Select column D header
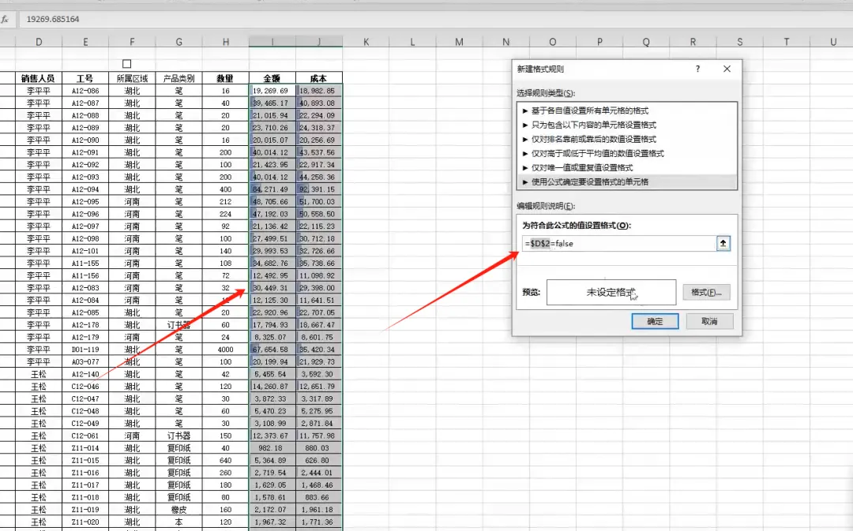The image size is (853, 531). [39, 42]
